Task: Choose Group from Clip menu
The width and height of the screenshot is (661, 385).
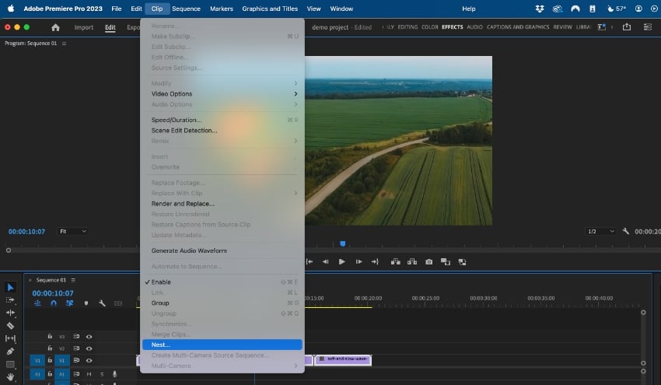Action: point(222,303)
